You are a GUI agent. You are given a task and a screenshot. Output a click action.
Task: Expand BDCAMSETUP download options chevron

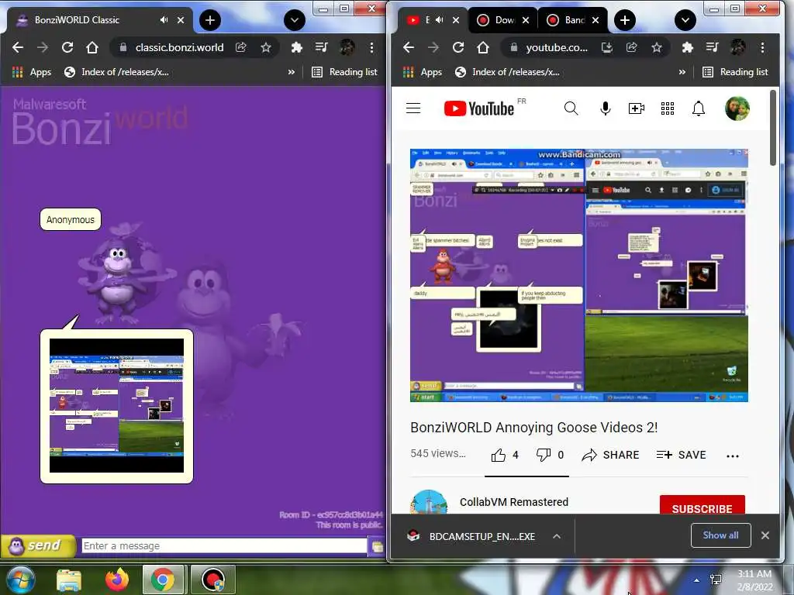coord(557,536)
